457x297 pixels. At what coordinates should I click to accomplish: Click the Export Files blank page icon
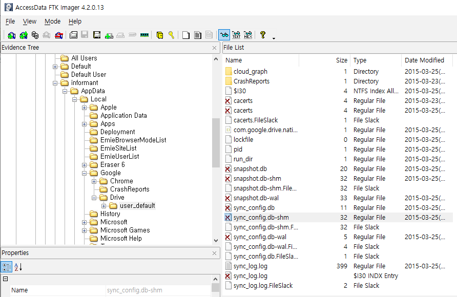[185, 35]
